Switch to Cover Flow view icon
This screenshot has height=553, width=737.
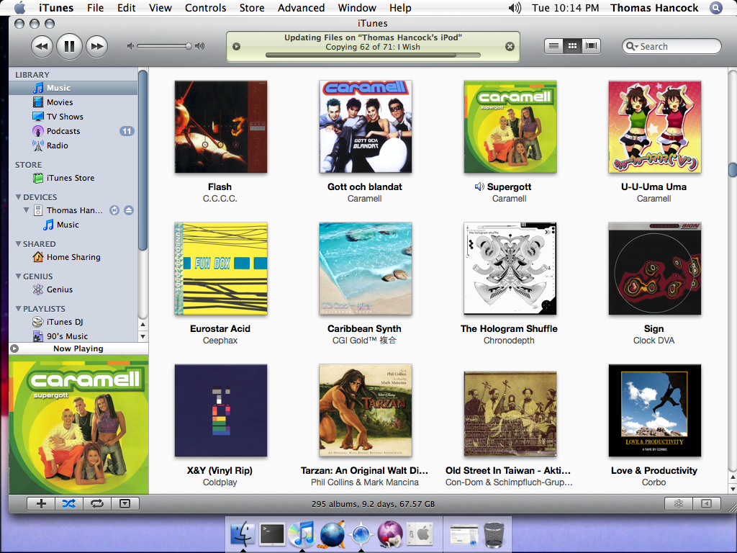[591, 46]
